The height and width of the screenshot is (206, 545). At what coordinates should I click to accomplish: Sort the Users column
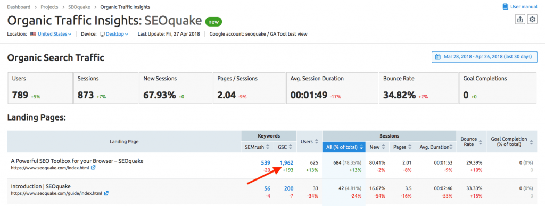pyautogui.click(x=309, y=142)
